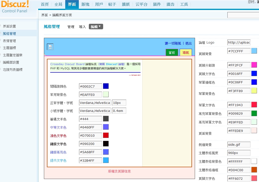Click the 0.4em small font size field
Image resolution: width=259 pixels, height=182 pixels.
pyautogui.click(x=119, y=111)
